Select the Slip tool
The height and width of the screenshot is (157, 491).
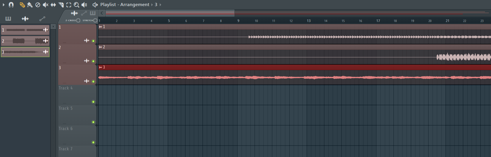53,5
